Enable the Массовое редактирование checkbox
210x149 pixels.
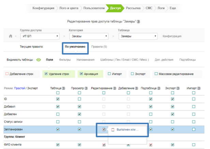[156, 74]
